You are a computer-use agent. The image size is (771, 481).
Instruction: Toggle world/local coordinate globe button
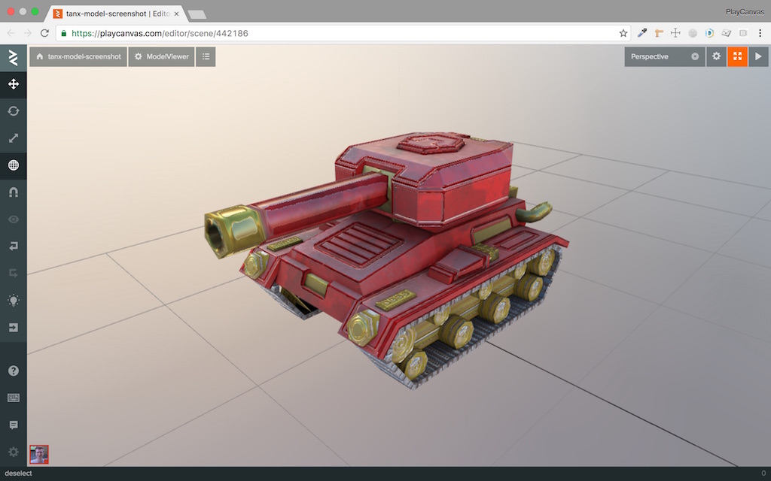pyautogui.click(x=13, y=165)
